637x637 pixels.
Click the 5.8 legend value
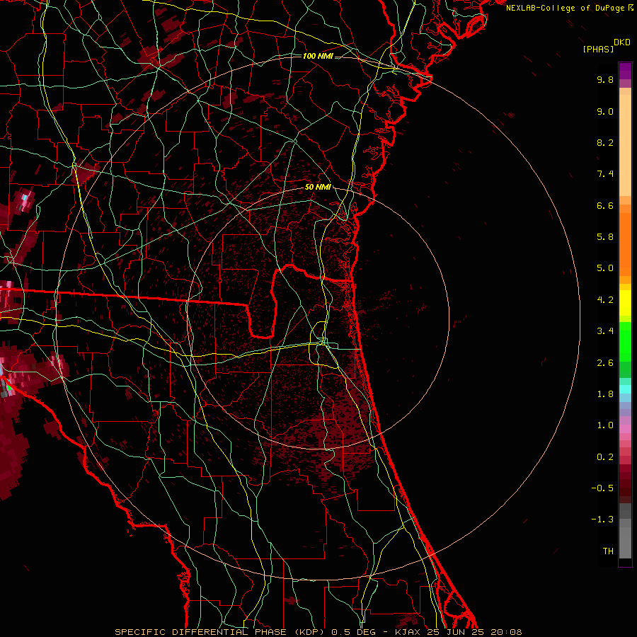(605, 237)
